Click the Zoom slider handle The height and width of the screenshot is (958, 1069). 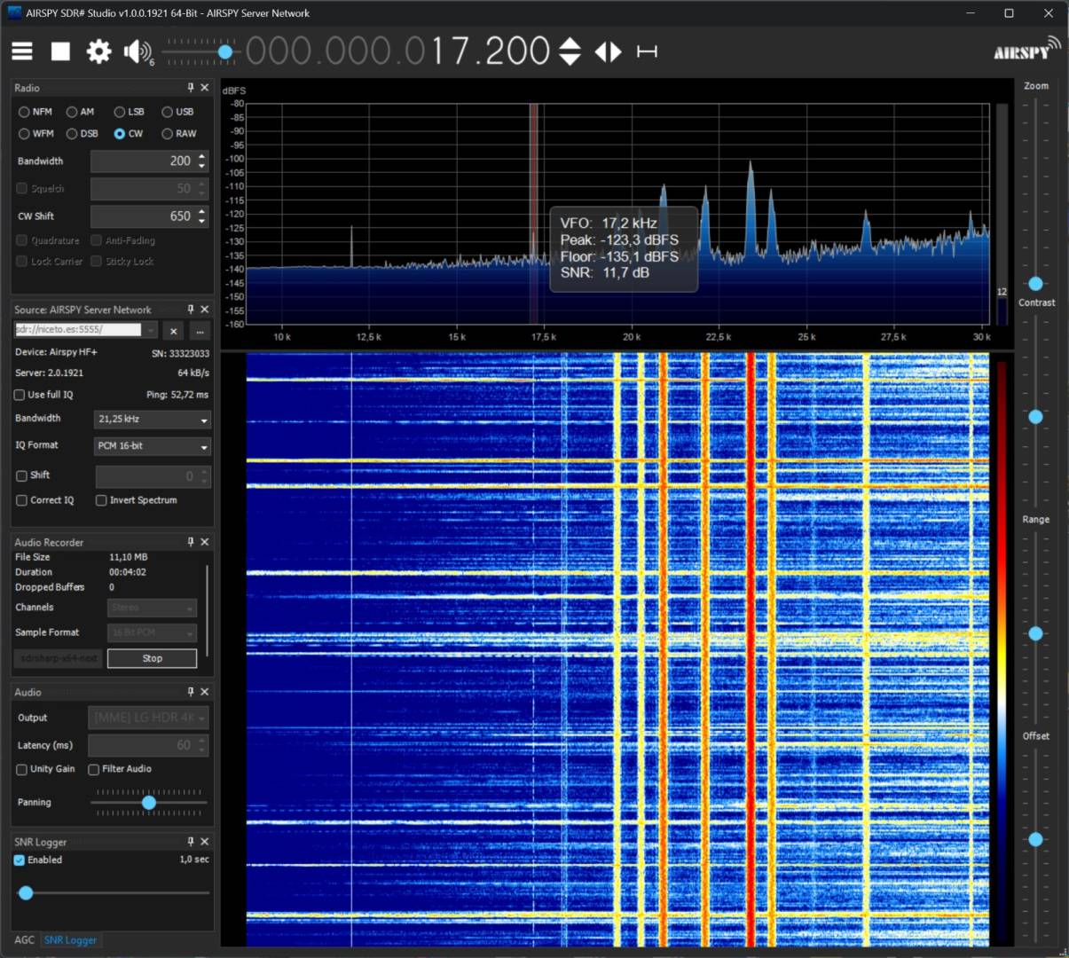[x=1035, y=284]
